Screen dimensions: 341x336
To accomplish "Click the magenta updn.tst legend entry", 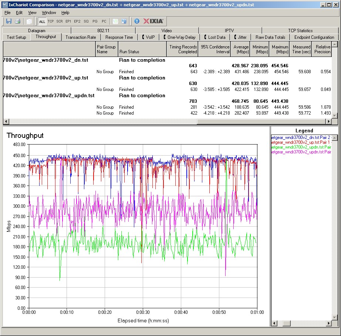I will pos(301,152).
